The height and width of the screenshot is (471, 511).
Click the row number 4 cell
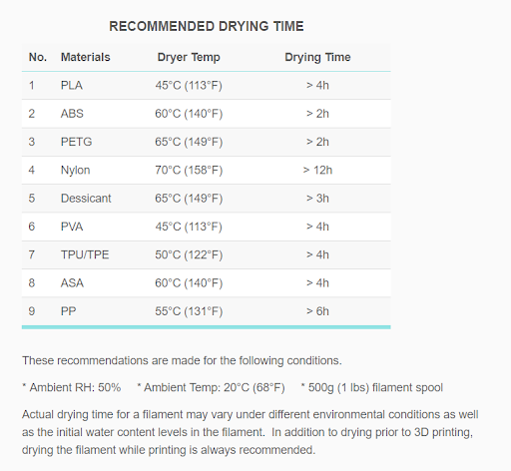32,171
